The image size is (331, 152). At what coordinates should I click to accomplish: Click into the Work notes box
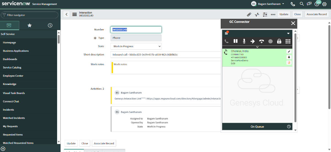click(x=165, y=68)
